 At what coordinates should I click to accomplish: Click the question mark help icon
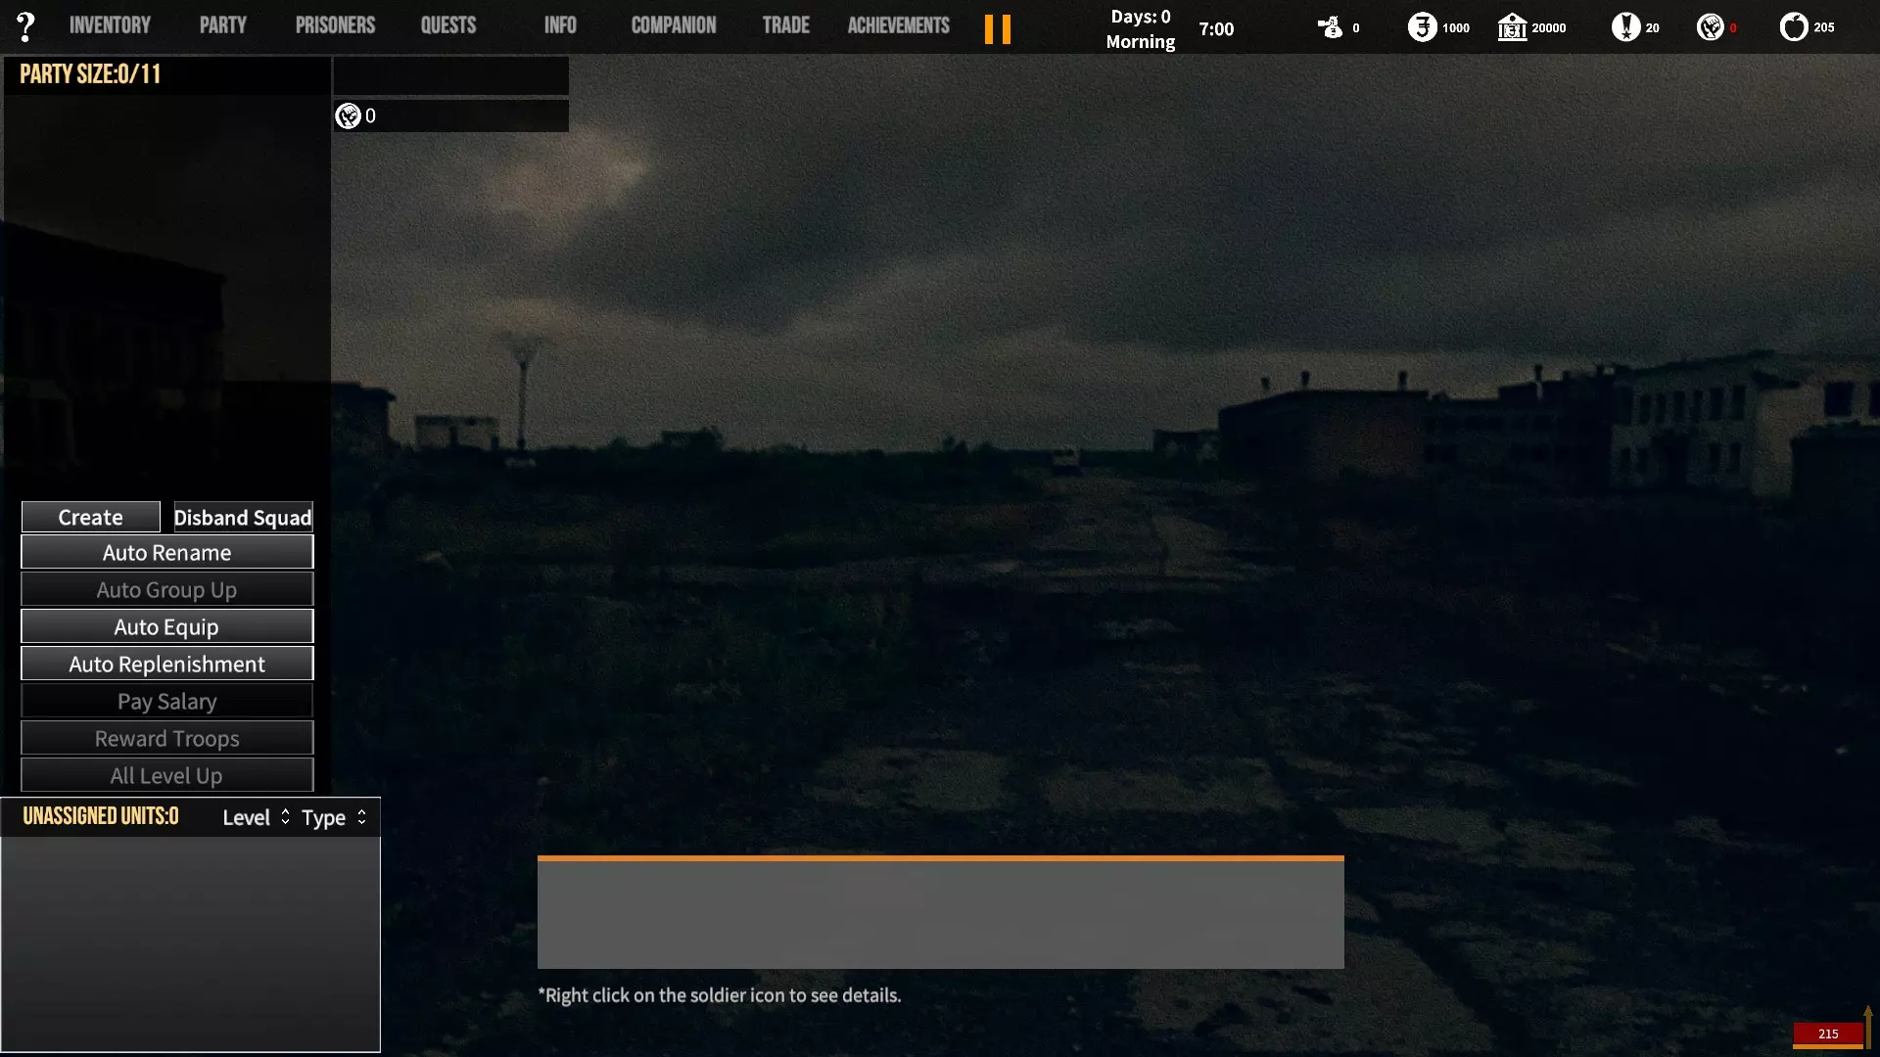click(25, 26)
